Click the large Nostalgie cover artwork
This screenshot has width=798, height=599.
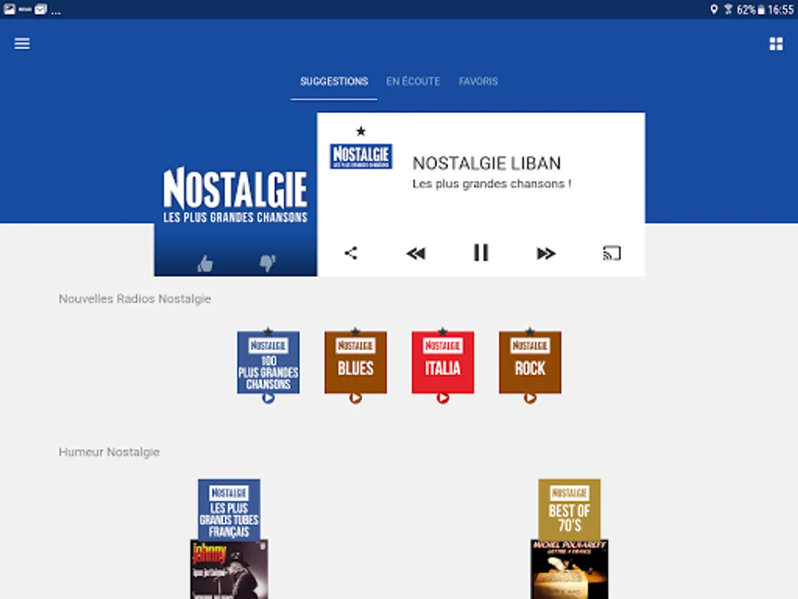coord(235,194)
